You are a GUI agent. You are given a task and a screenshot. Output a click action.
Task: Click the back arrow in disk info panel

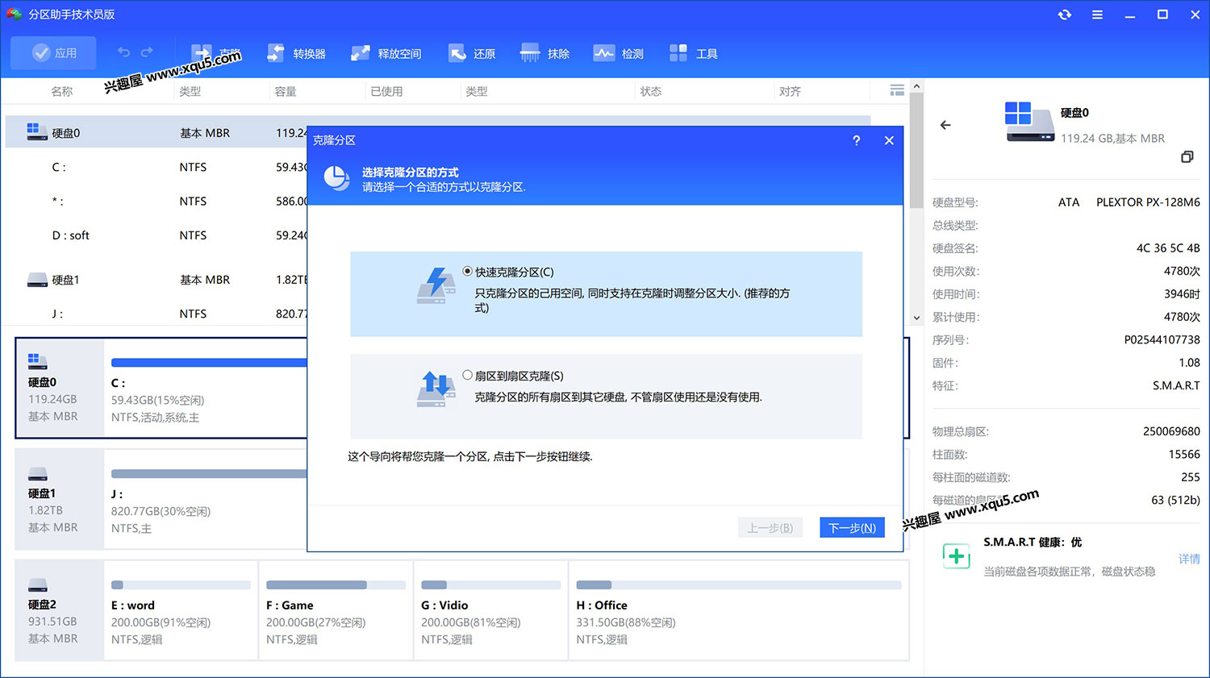(x=945, y=125)
